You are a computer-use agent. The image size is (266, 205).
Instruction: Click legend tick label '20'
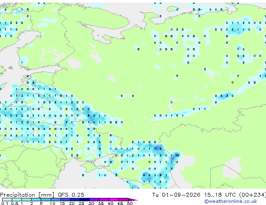72,203
